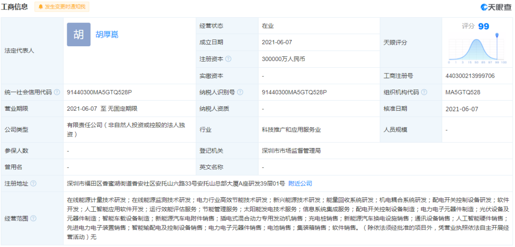Open legal representative 胡厚崑 profile link

107,34
